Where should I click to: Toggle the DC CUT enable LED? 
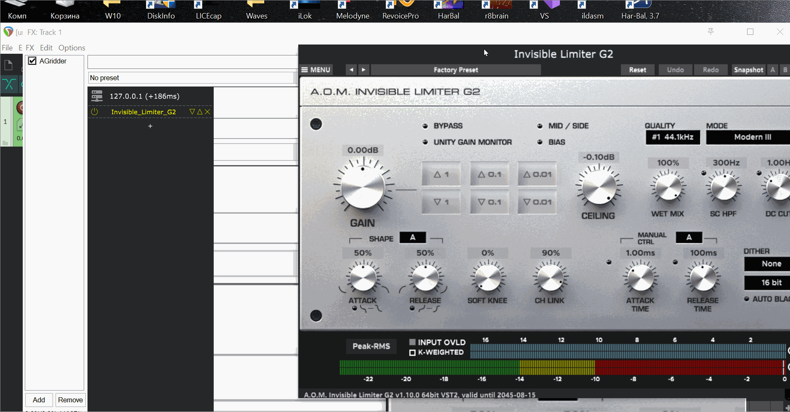(x=759, y=173)
